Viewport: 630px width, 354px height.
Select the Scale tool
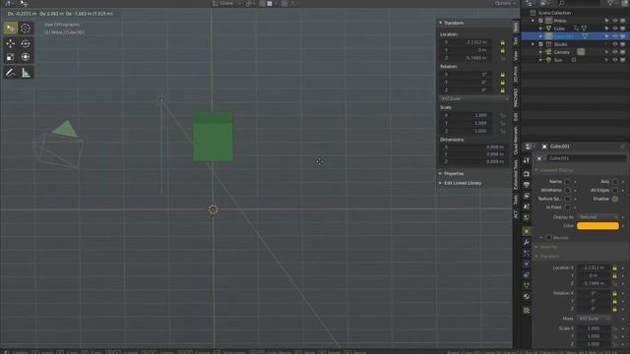11,57
